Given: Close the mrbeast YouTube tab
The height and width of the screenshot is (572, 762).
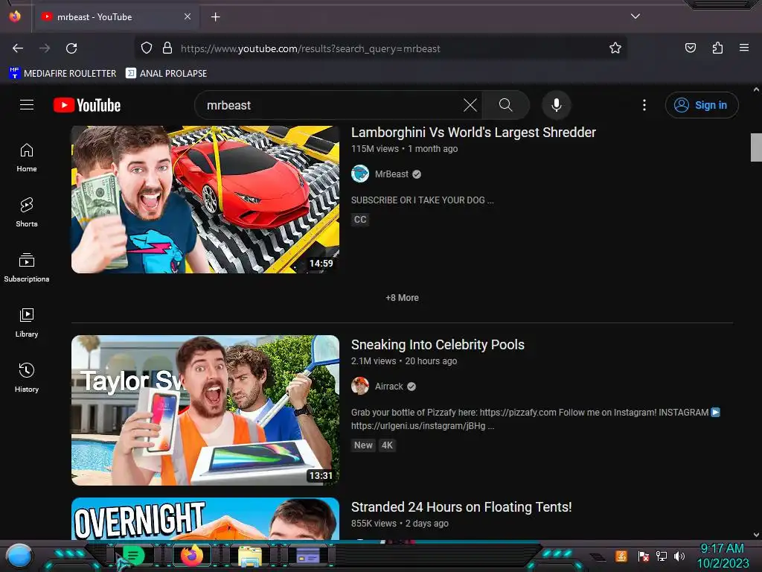Looking at the screenshot, I should coord(188,16).
